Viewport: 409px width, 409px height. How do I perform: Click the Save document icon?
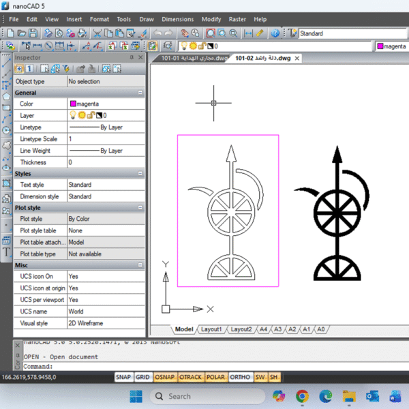pyautogui.click(x=33, y=33)
